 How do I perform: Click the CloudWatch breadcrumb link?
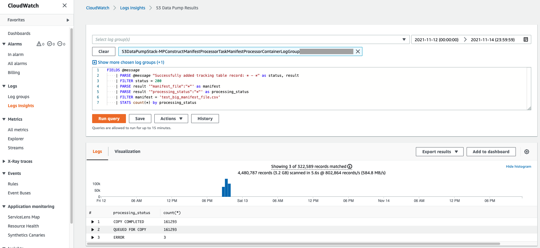(98, 8)
